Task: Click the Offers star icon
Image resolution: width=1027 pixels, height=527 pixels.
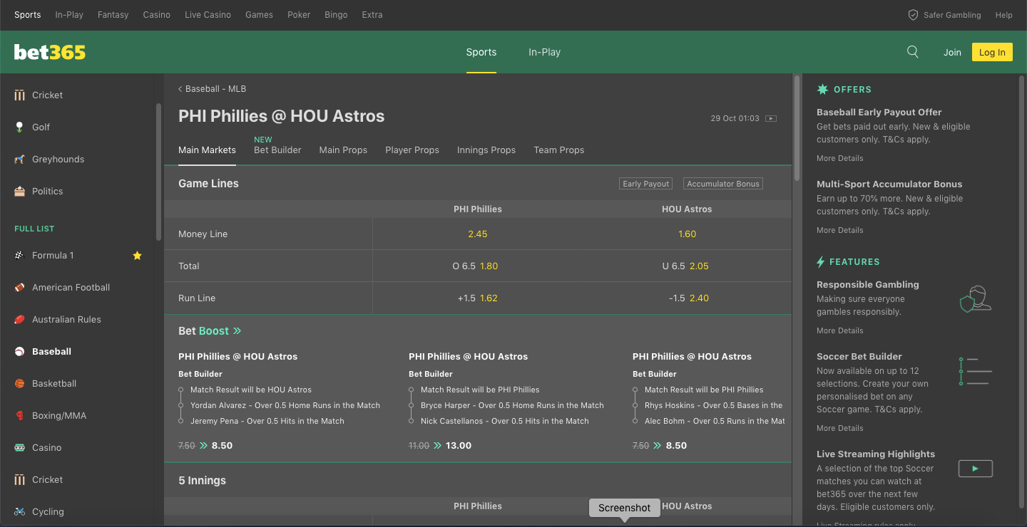Action: click(822, 89)
